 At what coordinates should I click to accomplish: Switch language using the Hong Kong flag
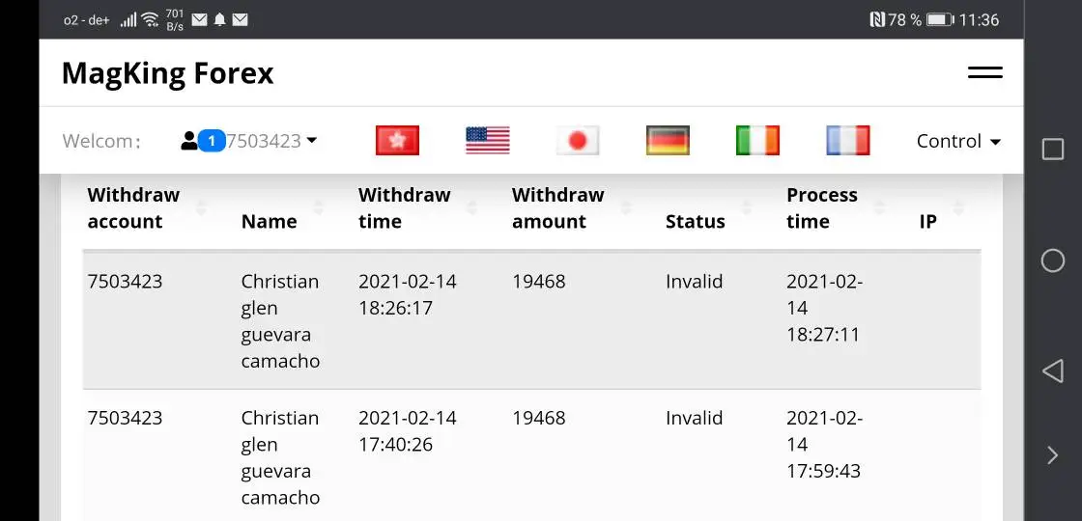(397, 141)
